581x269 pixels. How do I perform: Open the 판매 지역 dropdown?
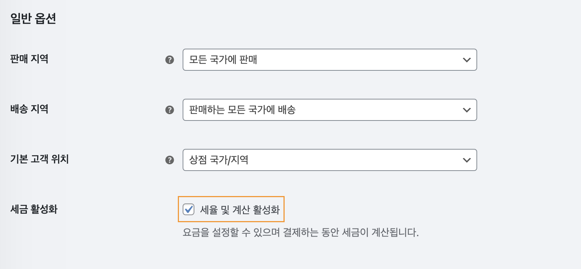(x=330, y=60)
